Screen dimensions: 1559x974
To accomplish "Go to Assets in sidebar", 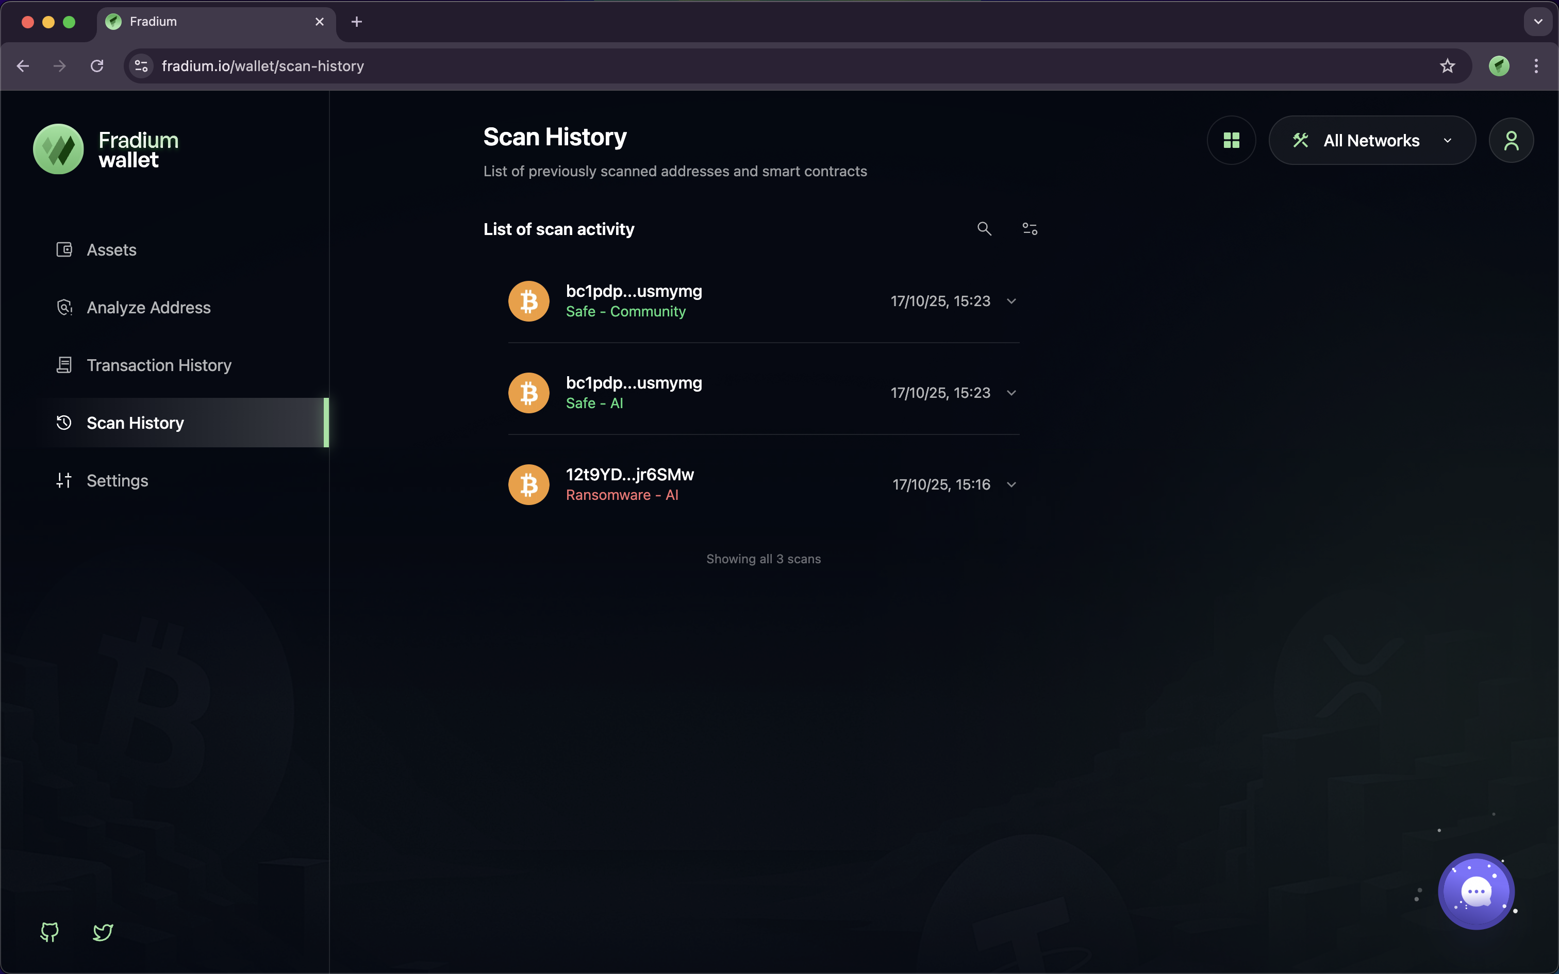I will click(x=111, y=250).
